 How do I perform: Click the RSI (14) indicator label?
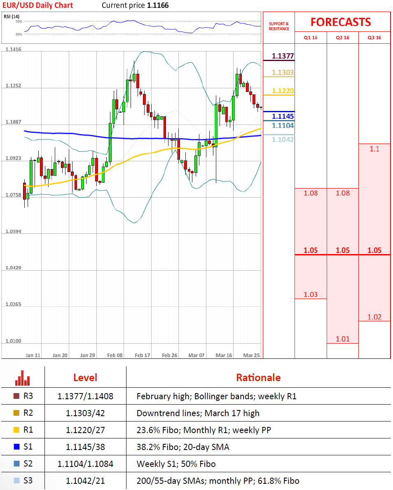tap(12, 16)
